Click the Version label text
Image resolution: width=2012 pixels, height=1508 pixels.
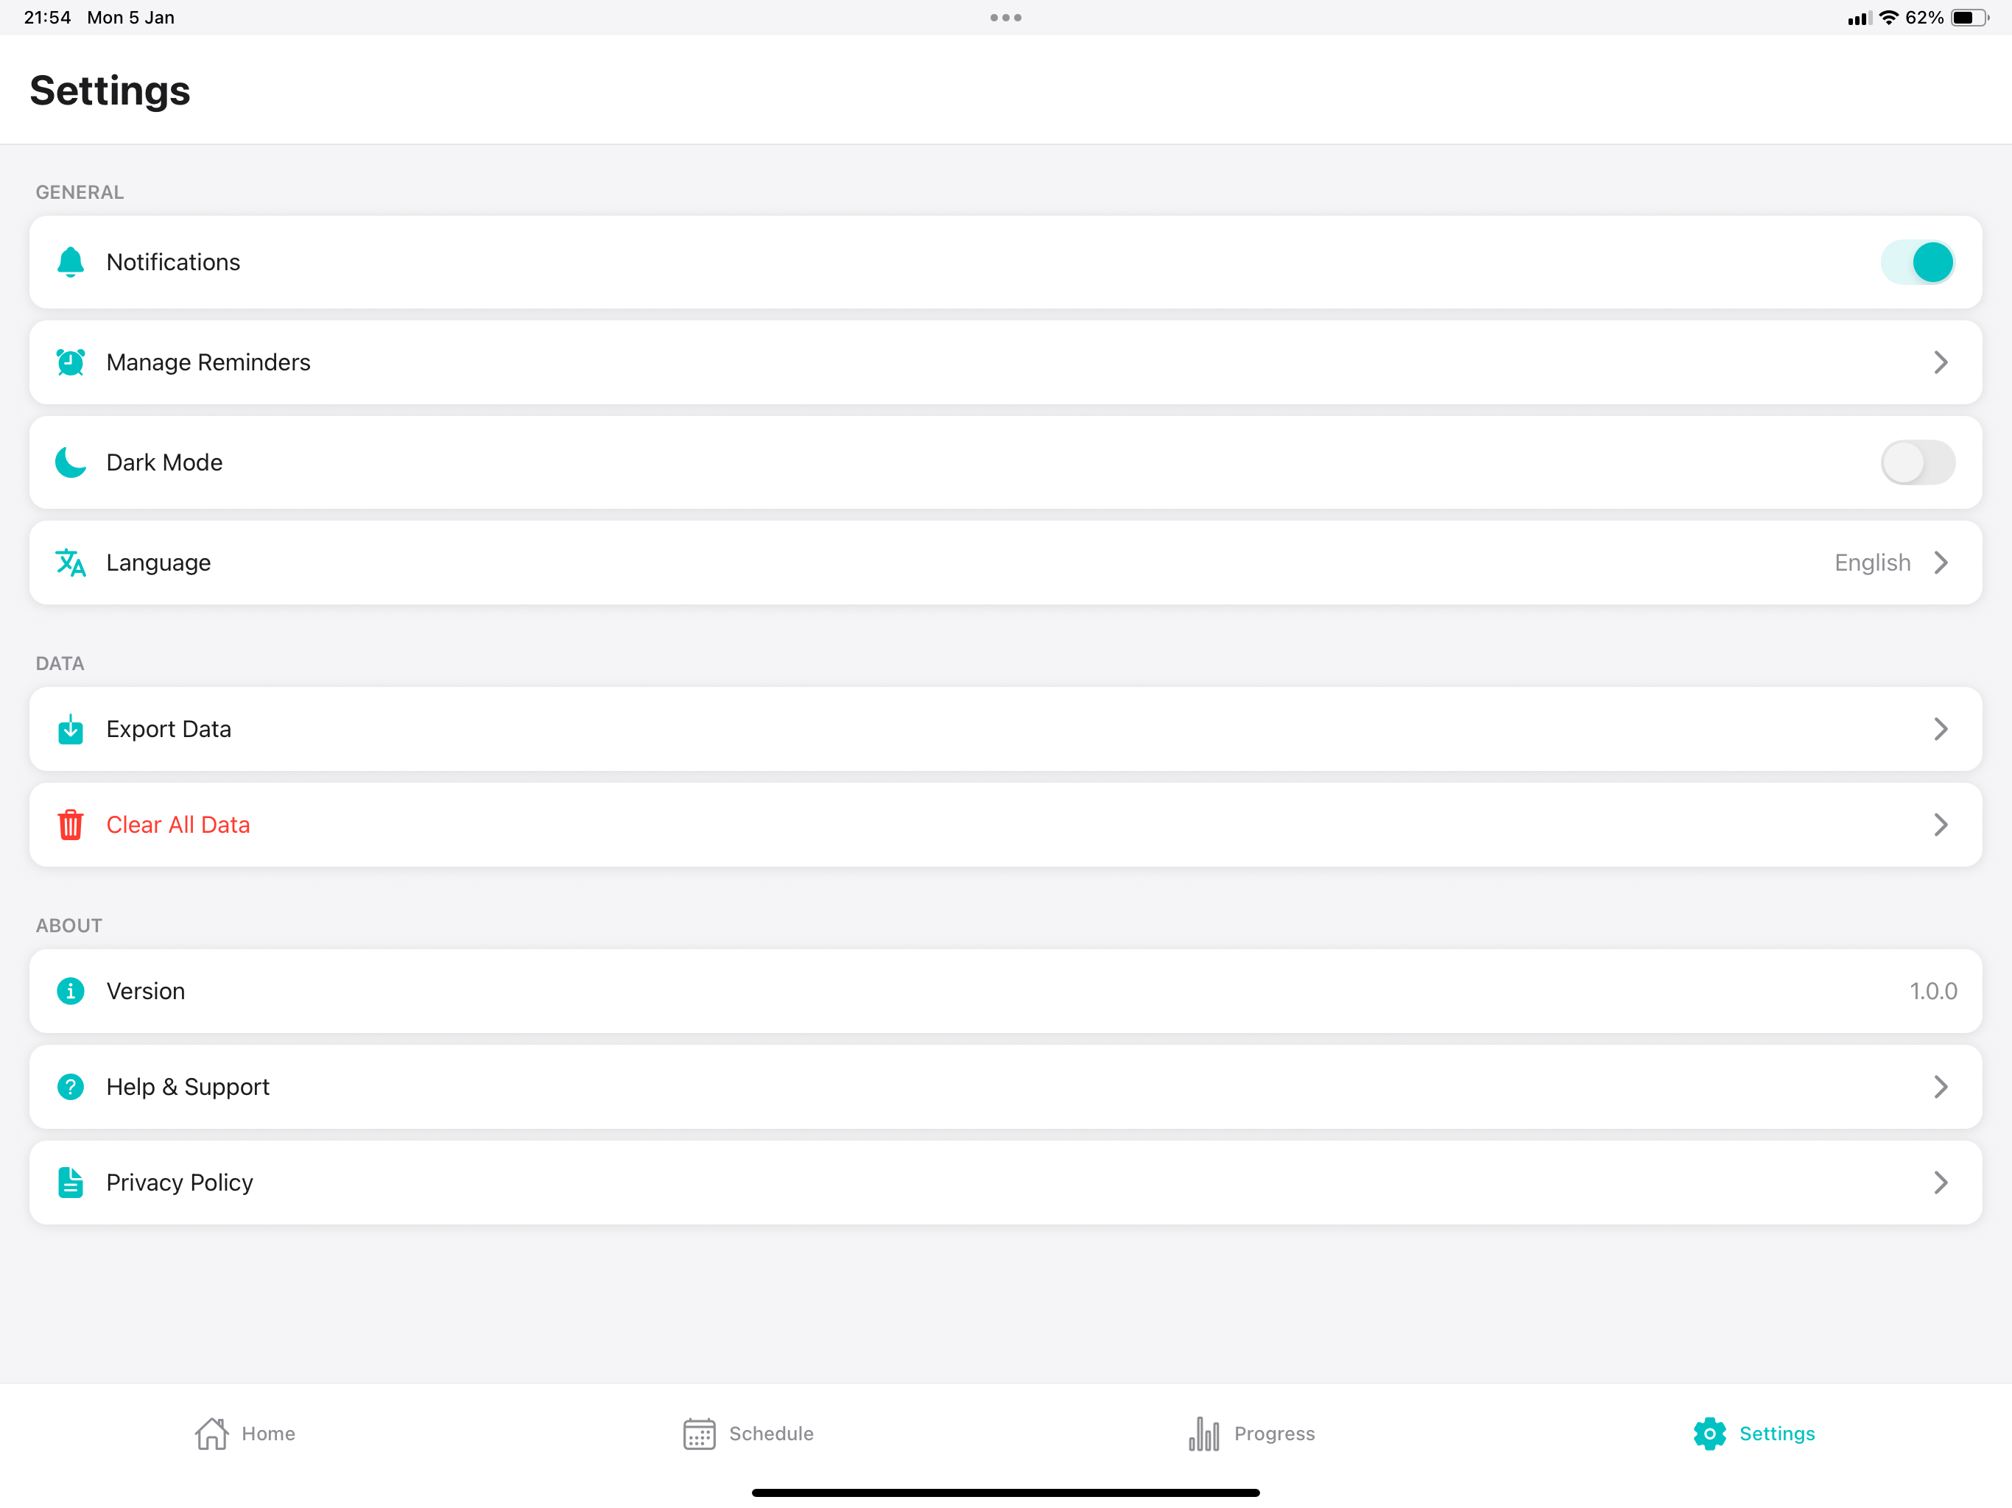146,990
